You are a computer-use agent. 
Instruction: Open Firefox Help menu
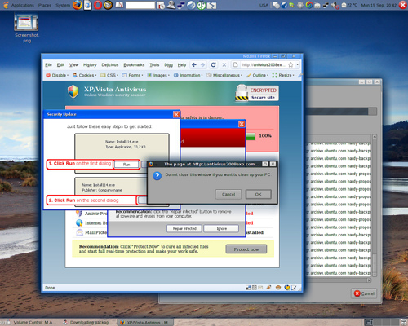tap(182, 65)
